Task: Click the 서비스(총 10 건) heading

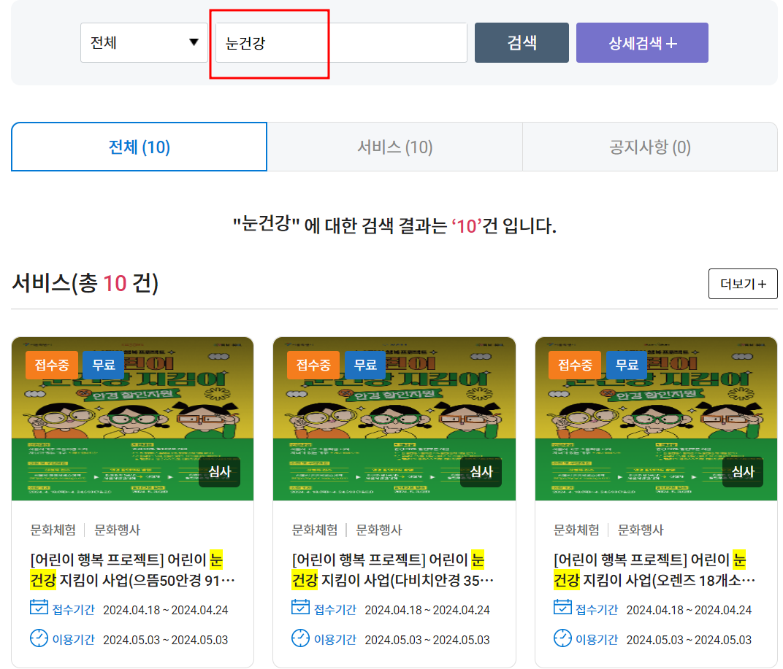Action: coord(85,283)
